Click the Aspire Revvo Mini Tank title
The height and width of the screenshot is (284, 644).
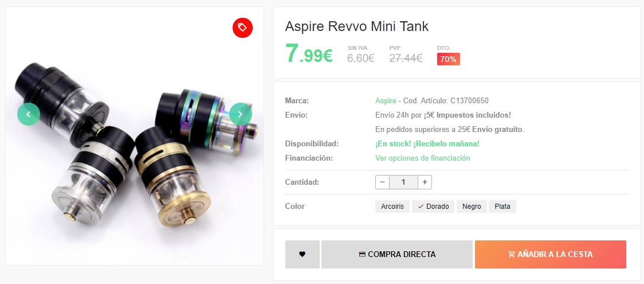click(x=356, y=27)
